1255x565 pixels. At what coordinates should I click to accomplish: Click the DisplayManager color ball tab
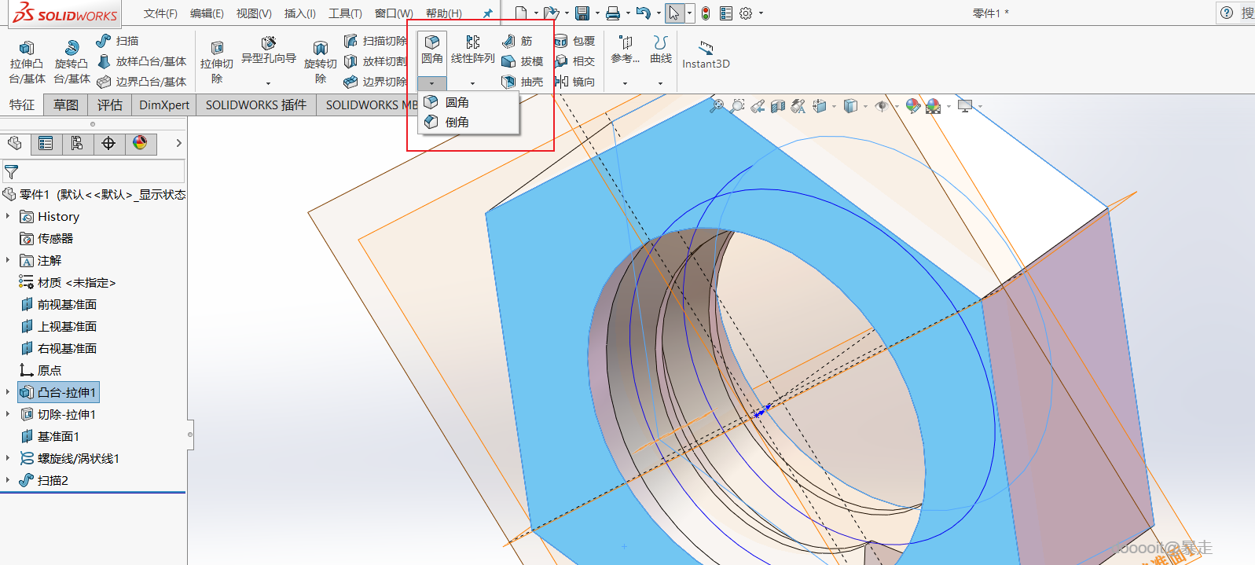(x=140, y=143)
